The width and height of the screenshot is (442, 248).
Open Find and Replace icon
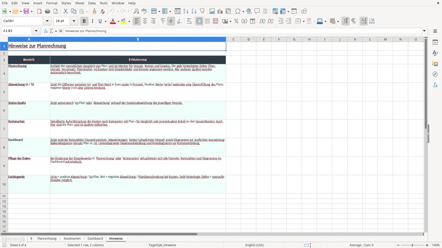click(x=136, y=11)
